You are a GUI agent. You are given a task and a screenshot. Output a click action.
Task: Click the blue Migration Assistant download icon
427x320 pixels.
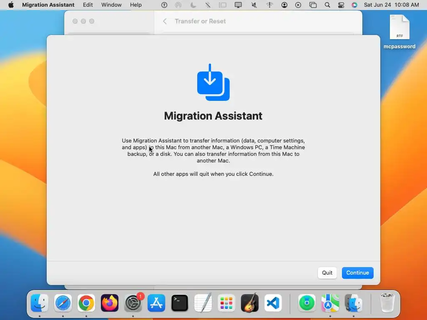click(213, 82)
